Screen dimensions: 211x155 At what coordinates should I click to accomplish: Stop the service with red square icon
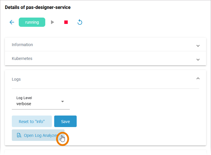click(66, 22)
